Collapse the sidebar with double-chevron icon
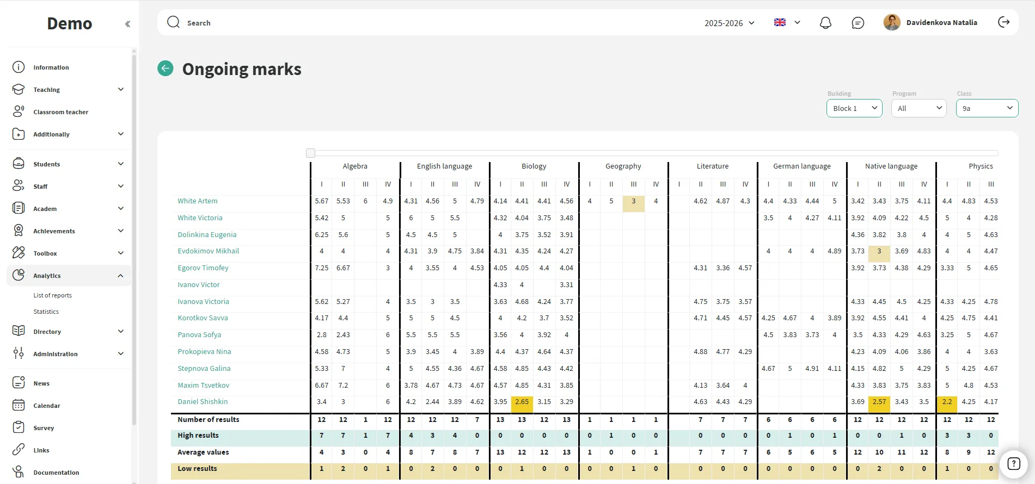The image size is (1035, 484). click(127, 24)
